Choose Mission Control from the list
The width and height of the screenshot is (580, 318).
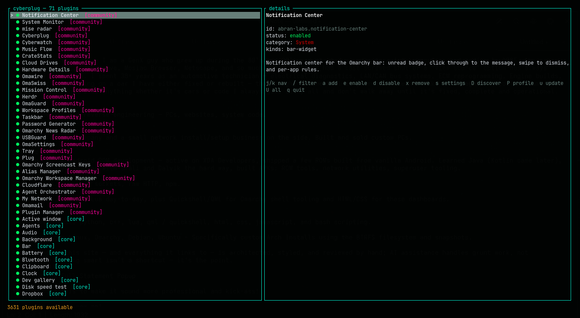pyautogui.click(x=135, y=90)
